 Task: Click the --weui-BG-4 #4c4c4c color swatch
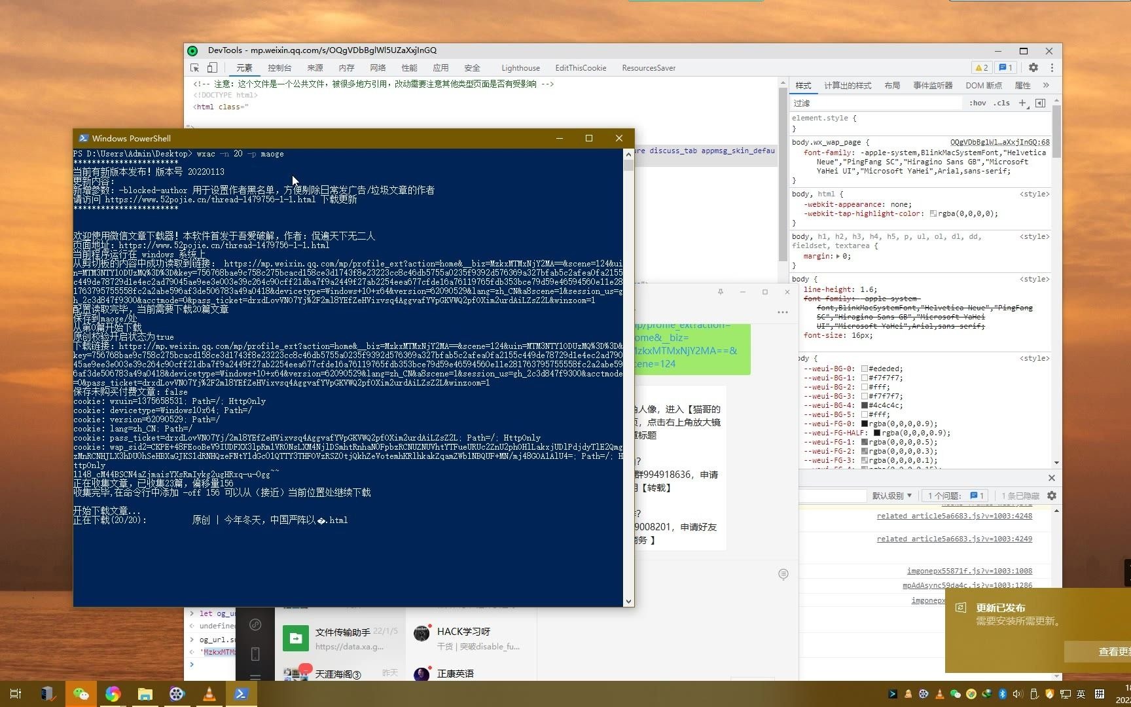tap(865, 405)
